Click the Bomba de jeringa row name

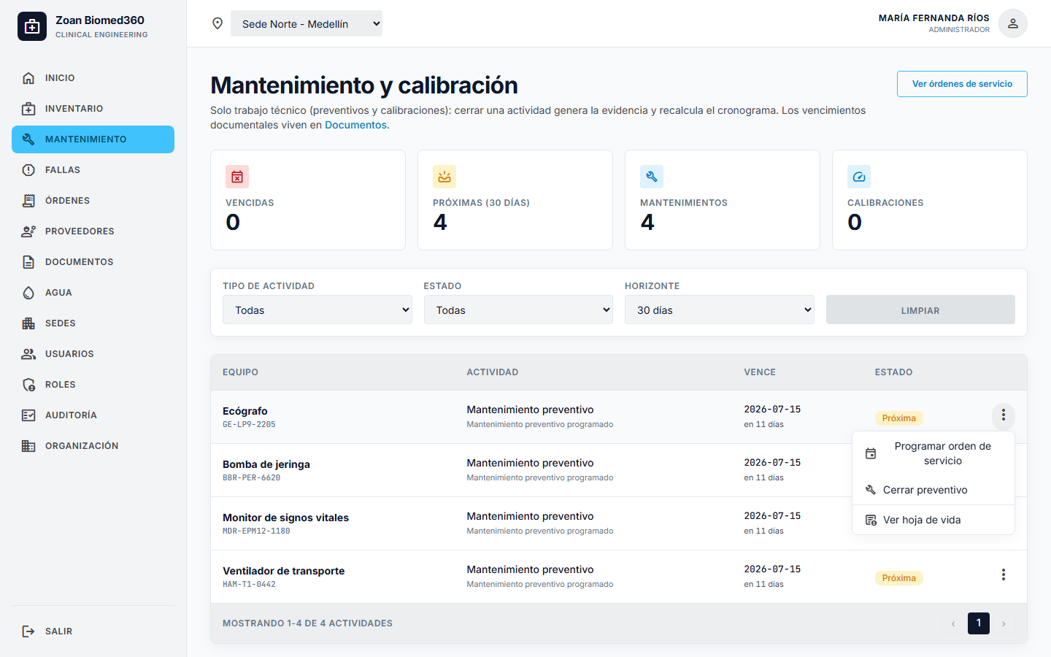[x=266, y=464]
